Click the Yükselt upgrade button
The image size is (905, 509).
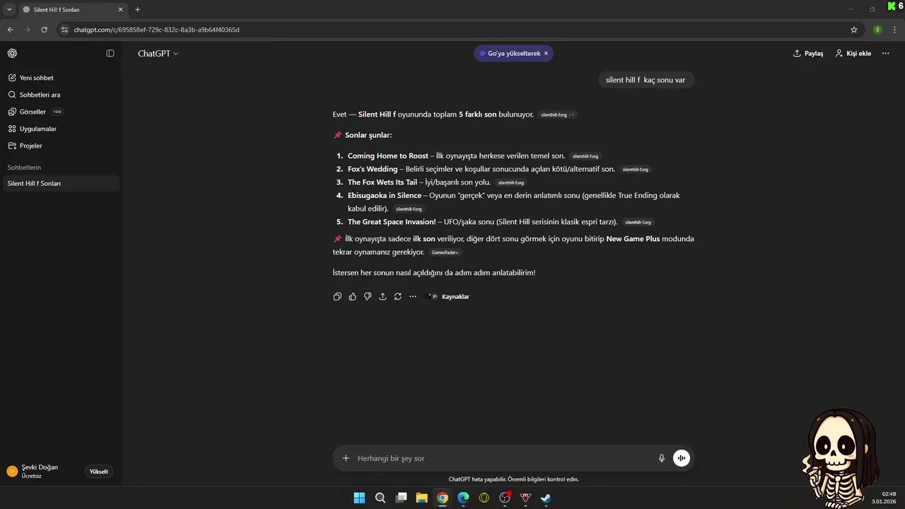99,472
